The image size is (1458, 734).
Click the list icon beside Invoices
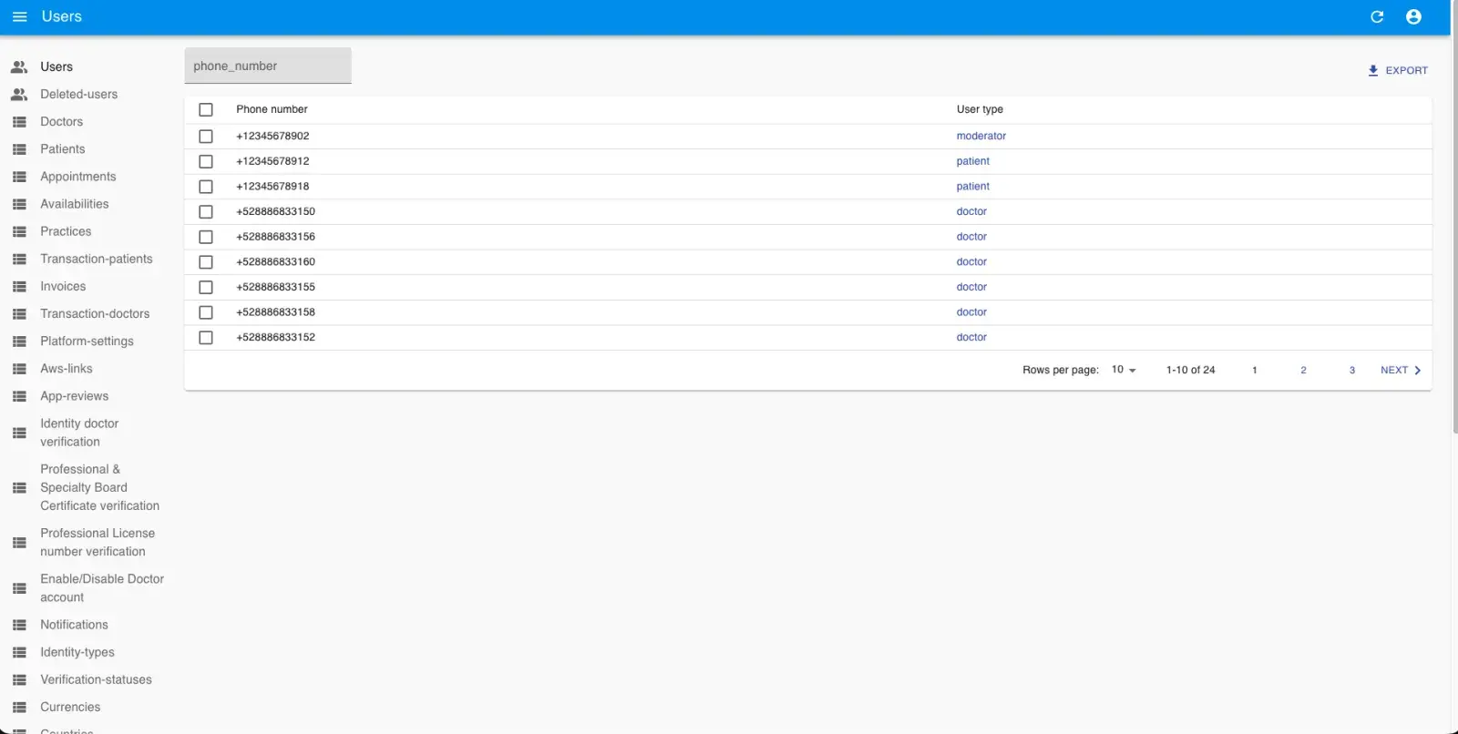pyautogui.click(x=19, y=286)
